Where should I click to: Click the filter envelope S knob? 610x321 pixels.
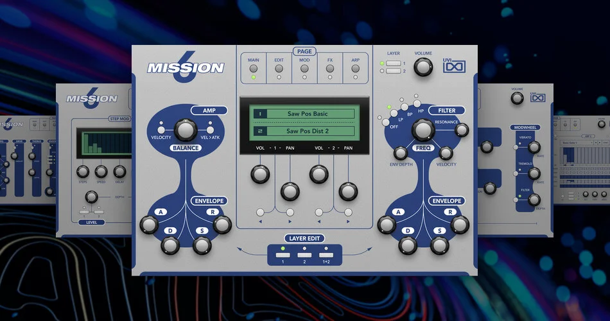[440, 245]
